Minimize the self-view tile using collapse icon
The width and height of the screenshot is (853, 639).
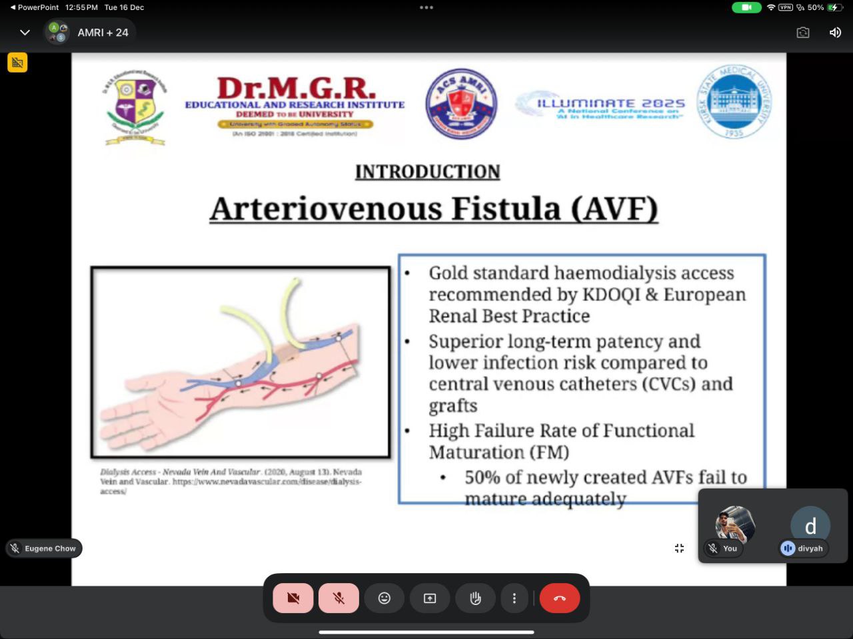pyautogui.click(x=679, y=548)
